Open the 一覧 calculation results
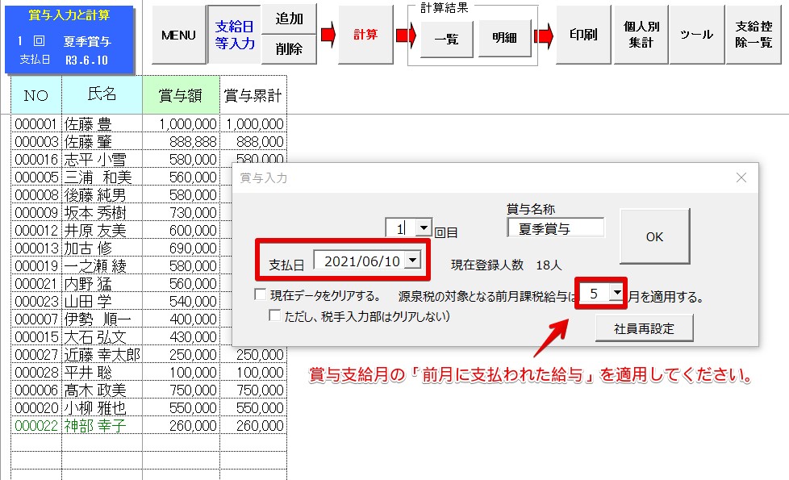The height and width of the screenshot is (480, 789). point(447,39)
